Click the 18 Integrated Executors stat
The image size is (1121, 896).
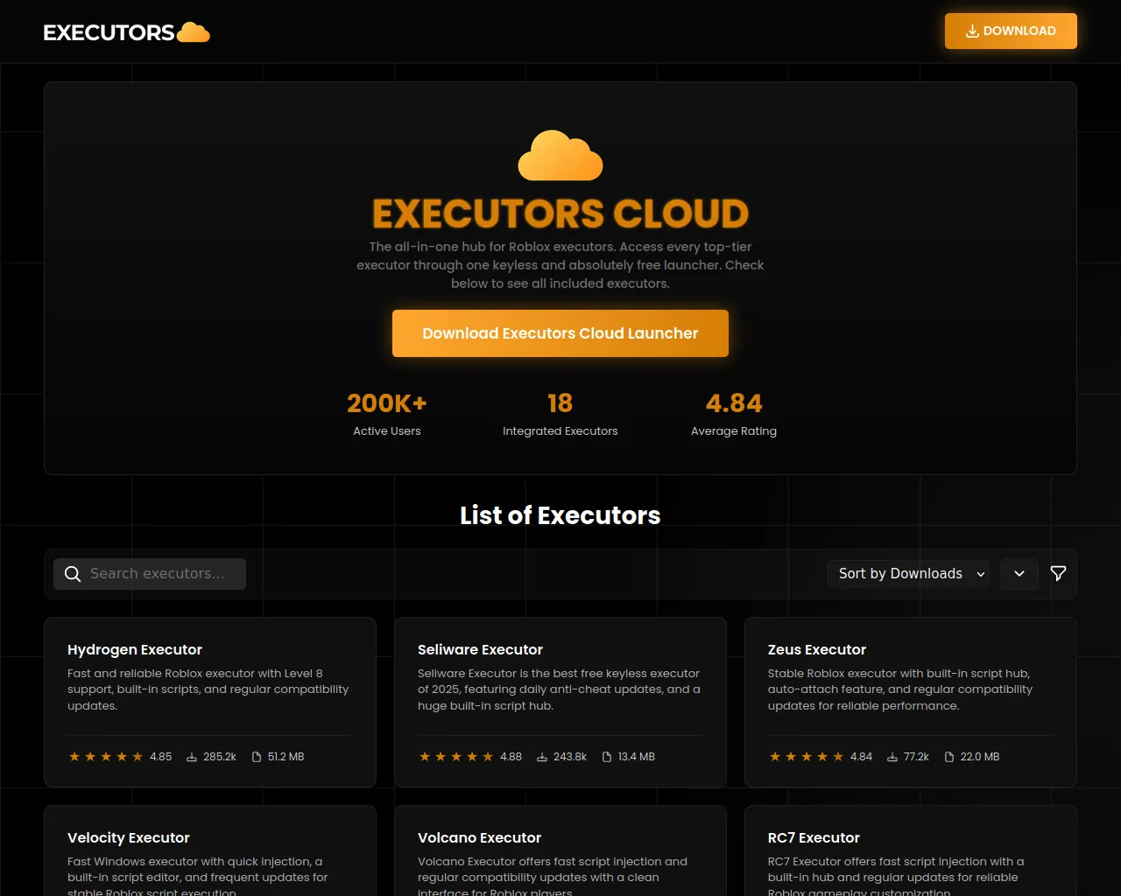(x=560, y=414)
